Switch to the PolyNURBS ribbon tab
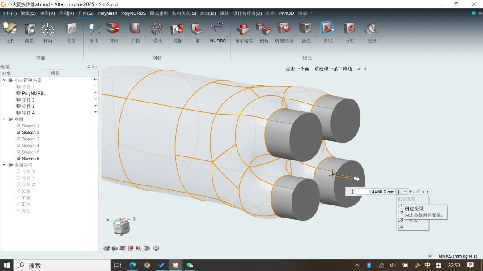This screenshot has width=483, height=271. click(133, 13)
